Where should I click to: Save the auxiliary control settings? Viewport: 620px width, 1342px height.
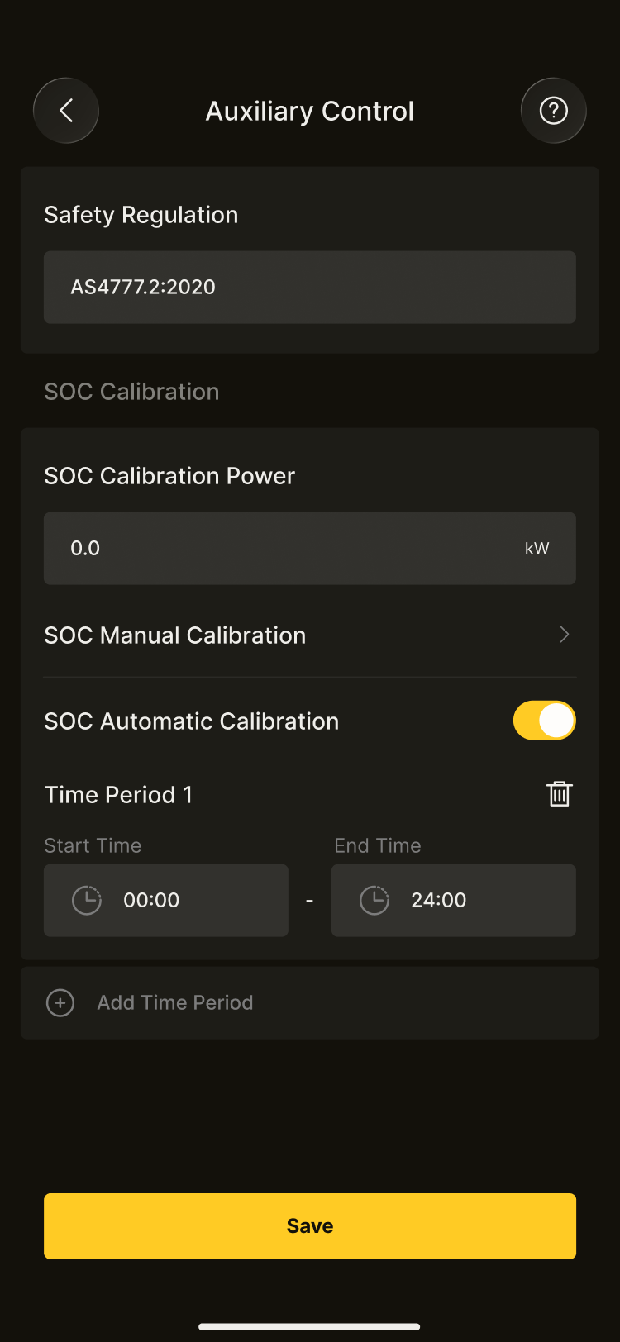(x=309, y=1225)
